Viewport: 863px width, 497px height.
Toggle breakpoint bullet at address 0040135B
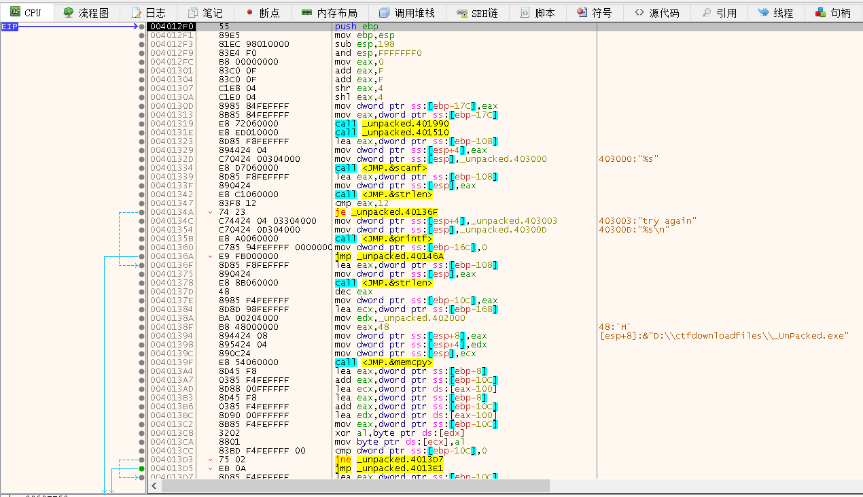141,239
